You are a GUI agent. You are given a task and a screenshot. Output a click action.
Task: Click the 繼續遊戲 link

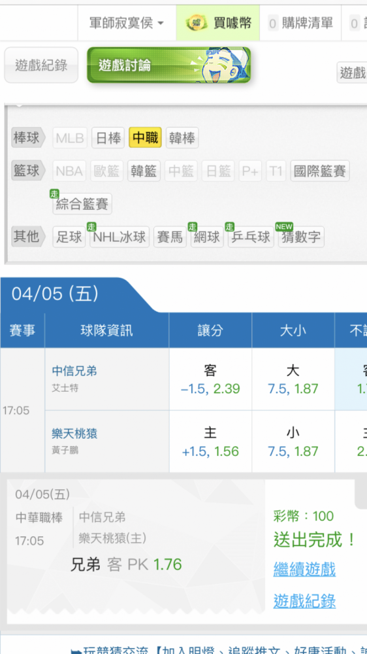point(304,569)
